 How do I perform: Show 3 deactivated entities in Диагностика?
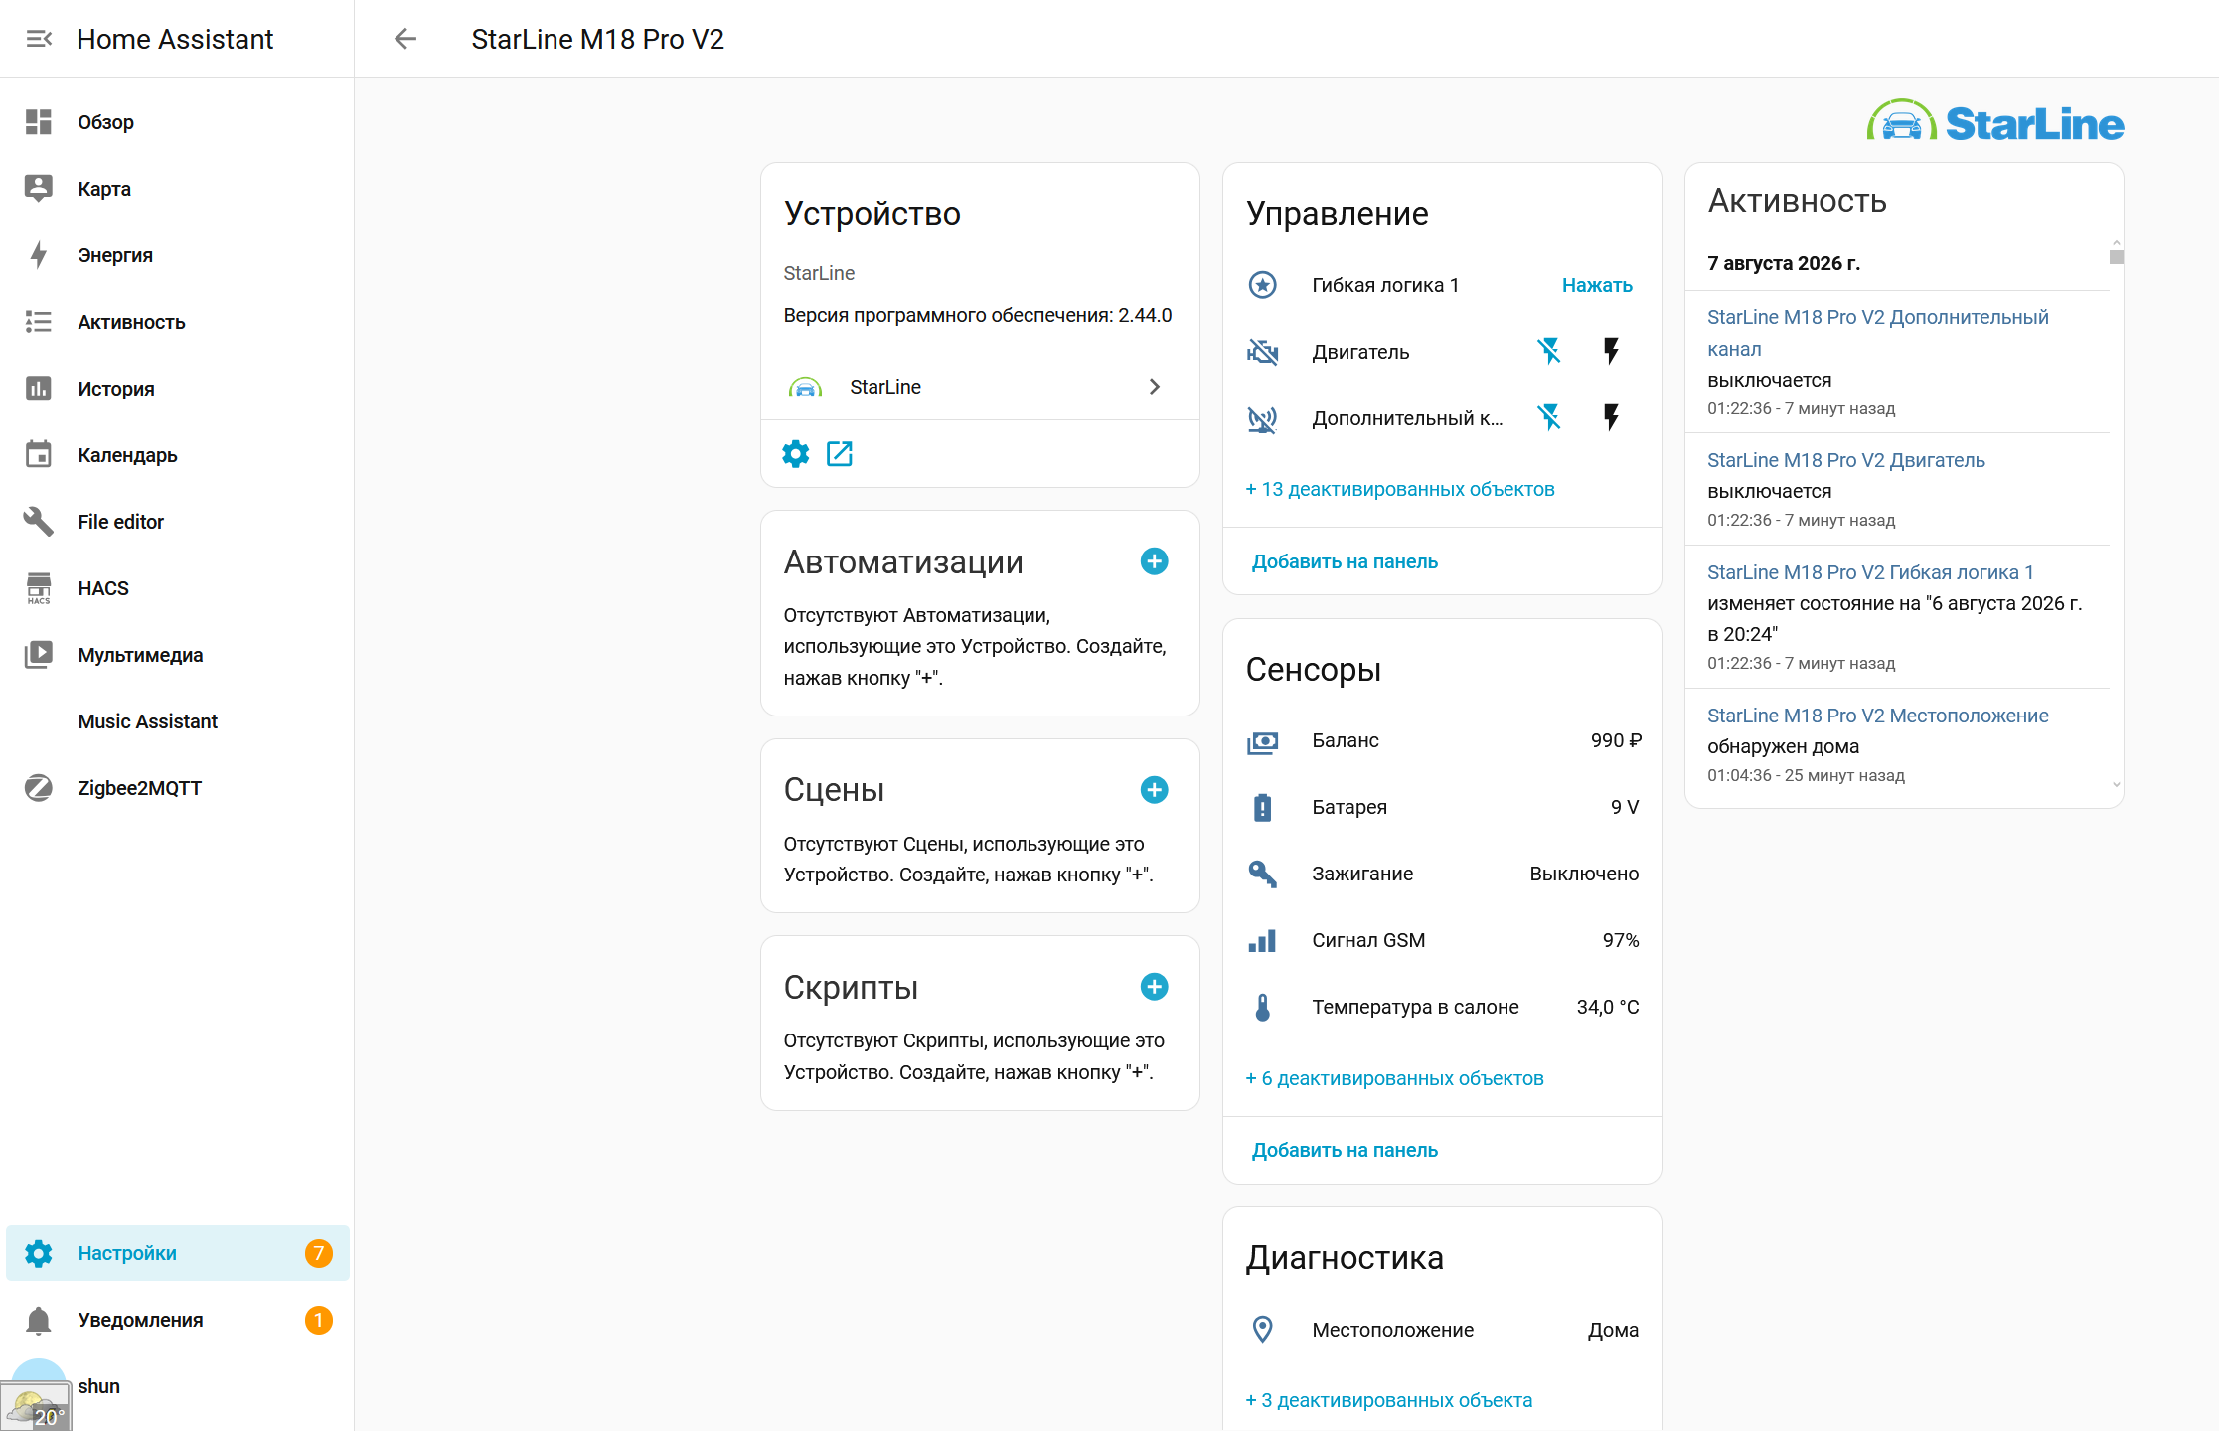tap(1388, 1400)
